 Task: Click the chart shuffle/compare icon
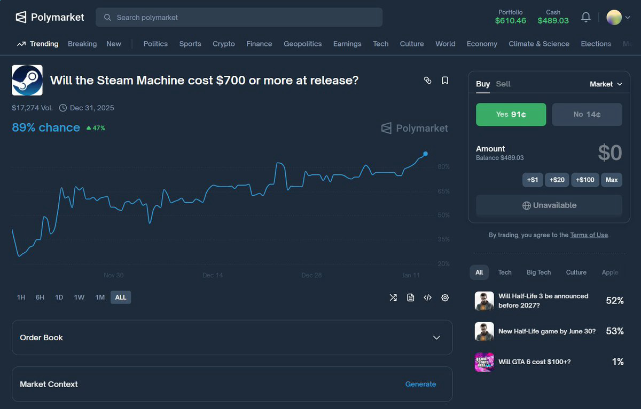pos(393,298)
